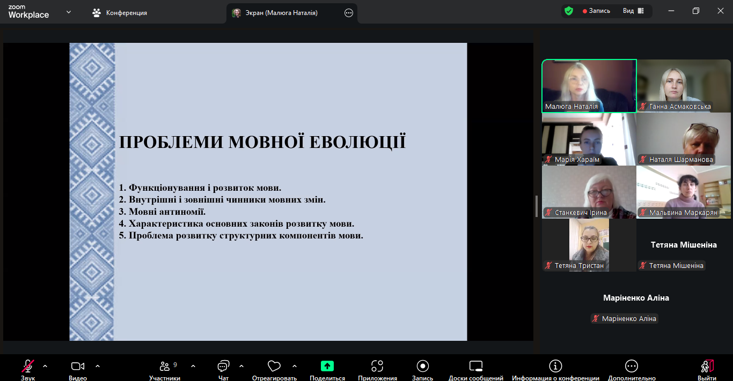The image size is (733, 381).
Task: Click the green encryption shield icon
Action: [x=569, y=11]
